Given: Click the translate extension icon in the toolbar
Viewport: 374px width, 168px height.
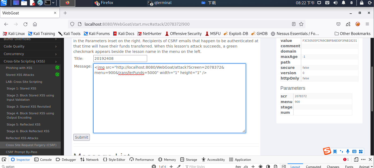Looking at the screenshot, I should 348,24.
